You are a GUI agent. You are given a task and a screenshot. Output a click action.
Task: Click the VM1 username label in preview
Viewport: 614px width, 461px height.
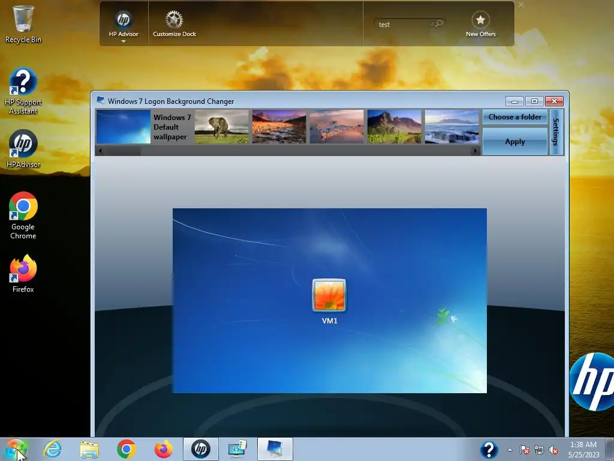pos(330,321)
